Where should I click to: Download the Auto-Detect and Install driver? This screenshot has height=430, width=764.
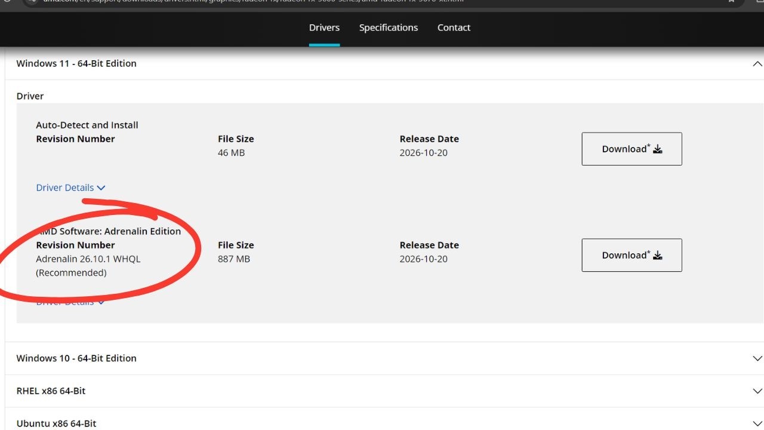pos(631,149)
